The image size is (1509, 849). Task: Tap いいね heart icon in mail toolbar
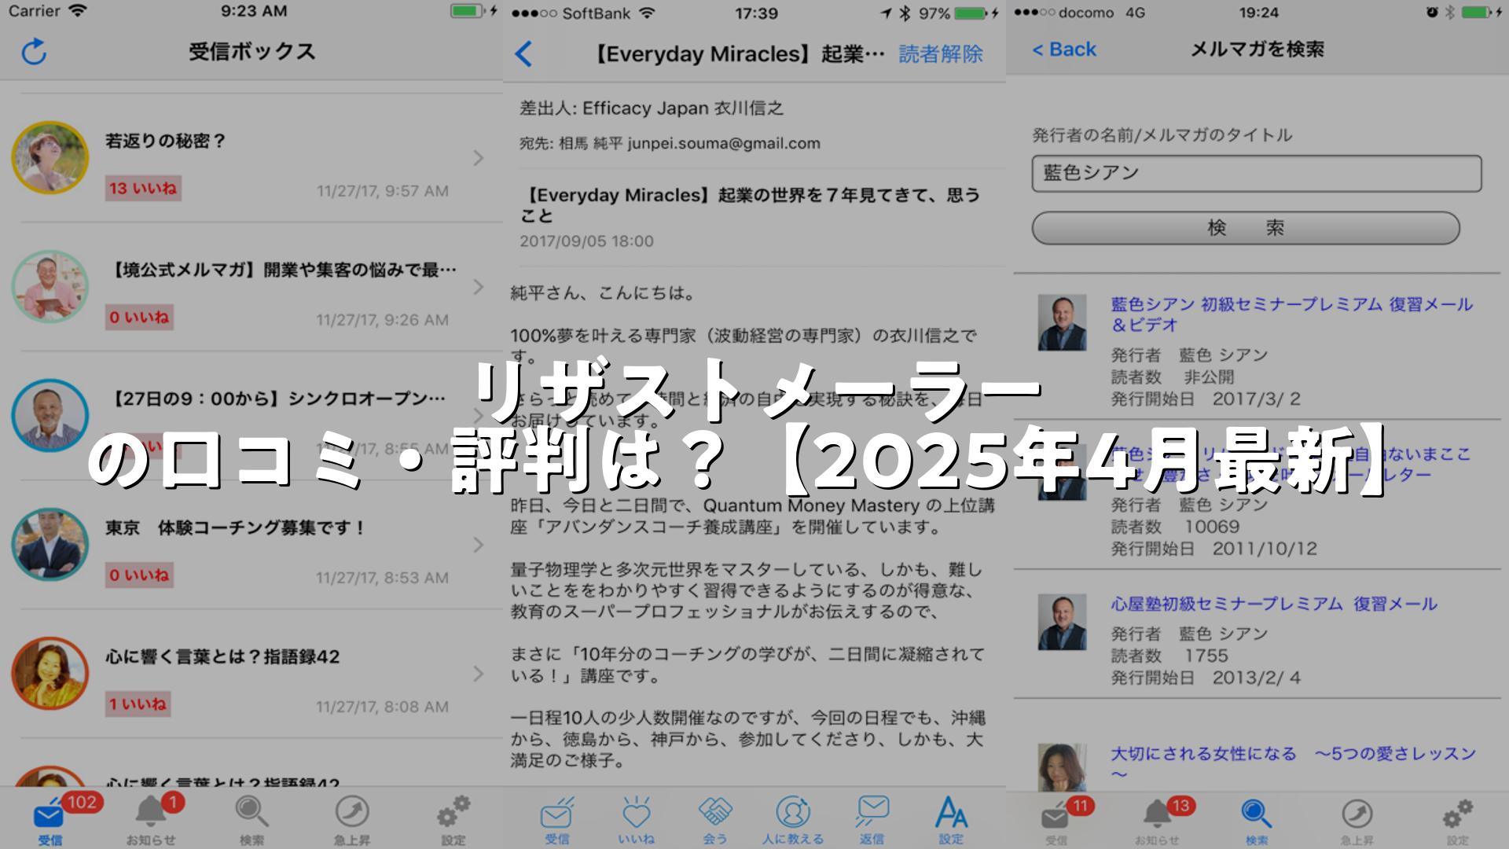point(636,820)
